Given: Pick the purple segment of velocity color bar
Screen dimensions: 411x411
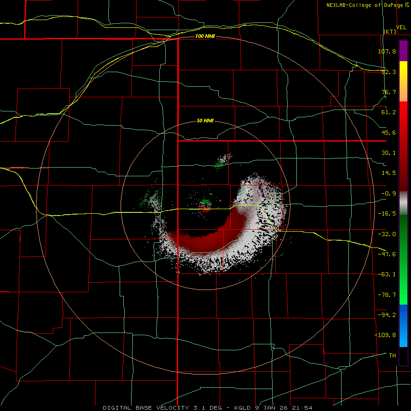Looking at the screenshot, I should (x=403, y=51).
